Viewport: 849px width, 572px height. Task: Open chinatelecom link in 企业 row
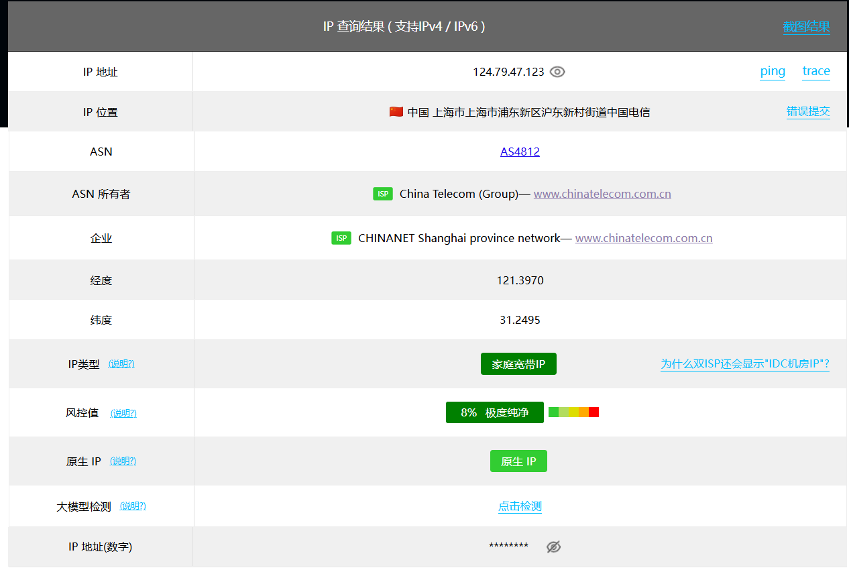click(x=644, y=238)
